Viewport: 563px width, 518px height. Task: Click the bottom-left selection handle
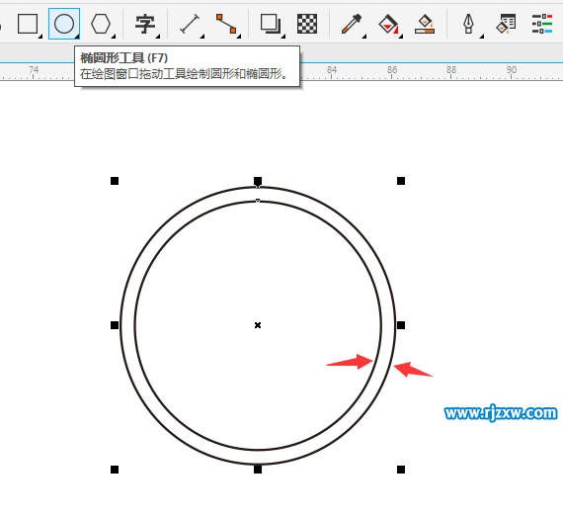click(115, 470)
